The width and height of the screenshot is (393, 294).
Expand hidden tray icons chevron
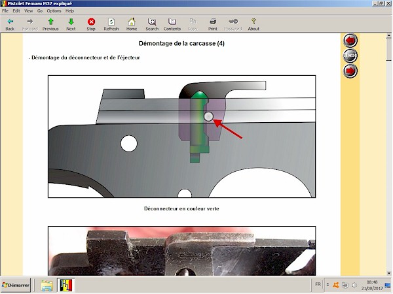point(327,285)
